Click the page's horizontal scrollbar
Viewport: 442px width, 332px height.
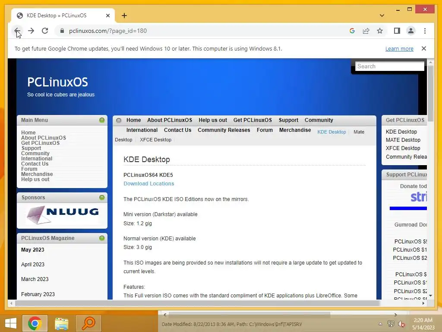coord(198,303)
